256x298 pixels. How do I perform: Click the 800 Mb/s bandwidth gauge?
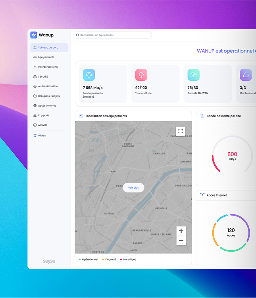232,156
